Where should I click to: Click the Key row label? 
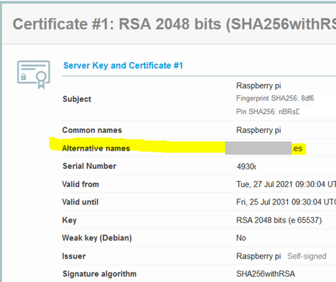click(x=69, y=220)
